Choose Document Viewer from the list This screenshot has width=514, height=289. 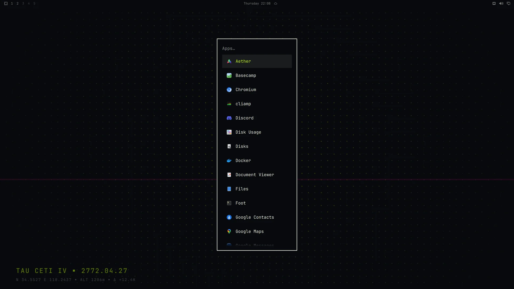257,175
